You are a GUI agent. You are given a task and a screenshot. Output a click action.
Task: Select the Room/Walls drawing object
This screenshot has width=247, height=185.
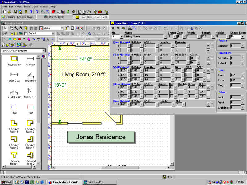(x=14, y=59)
